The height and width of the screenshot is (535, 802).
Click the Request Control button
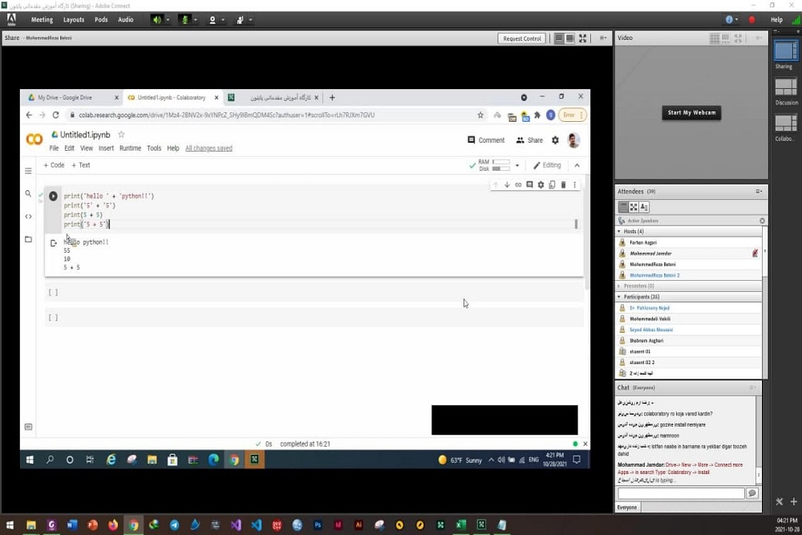522,39
